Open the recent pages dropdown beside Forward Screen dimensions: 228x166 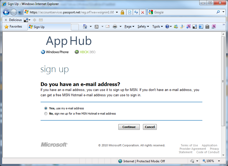point(19,12)
